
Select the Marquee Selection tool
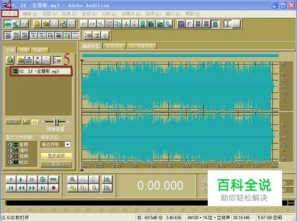(236, 24)
